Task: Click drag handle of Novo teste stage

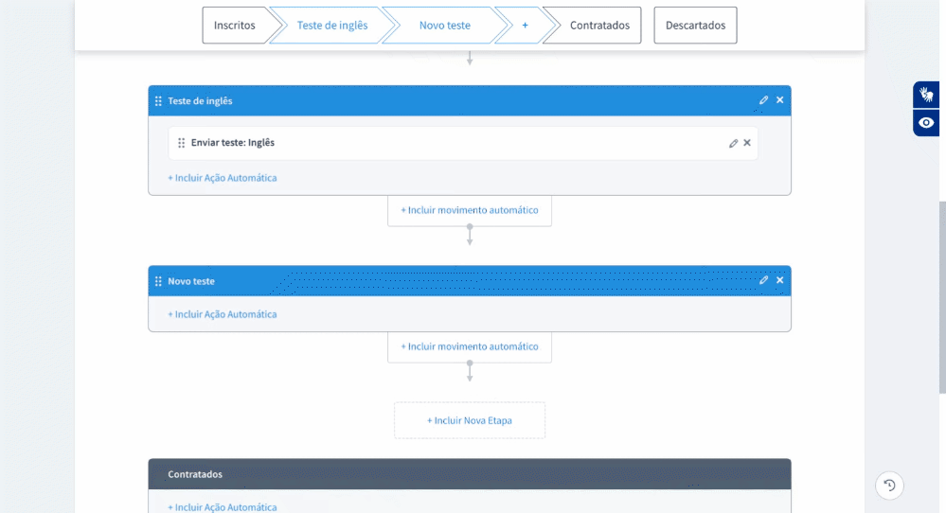Action: click(158, 281)
